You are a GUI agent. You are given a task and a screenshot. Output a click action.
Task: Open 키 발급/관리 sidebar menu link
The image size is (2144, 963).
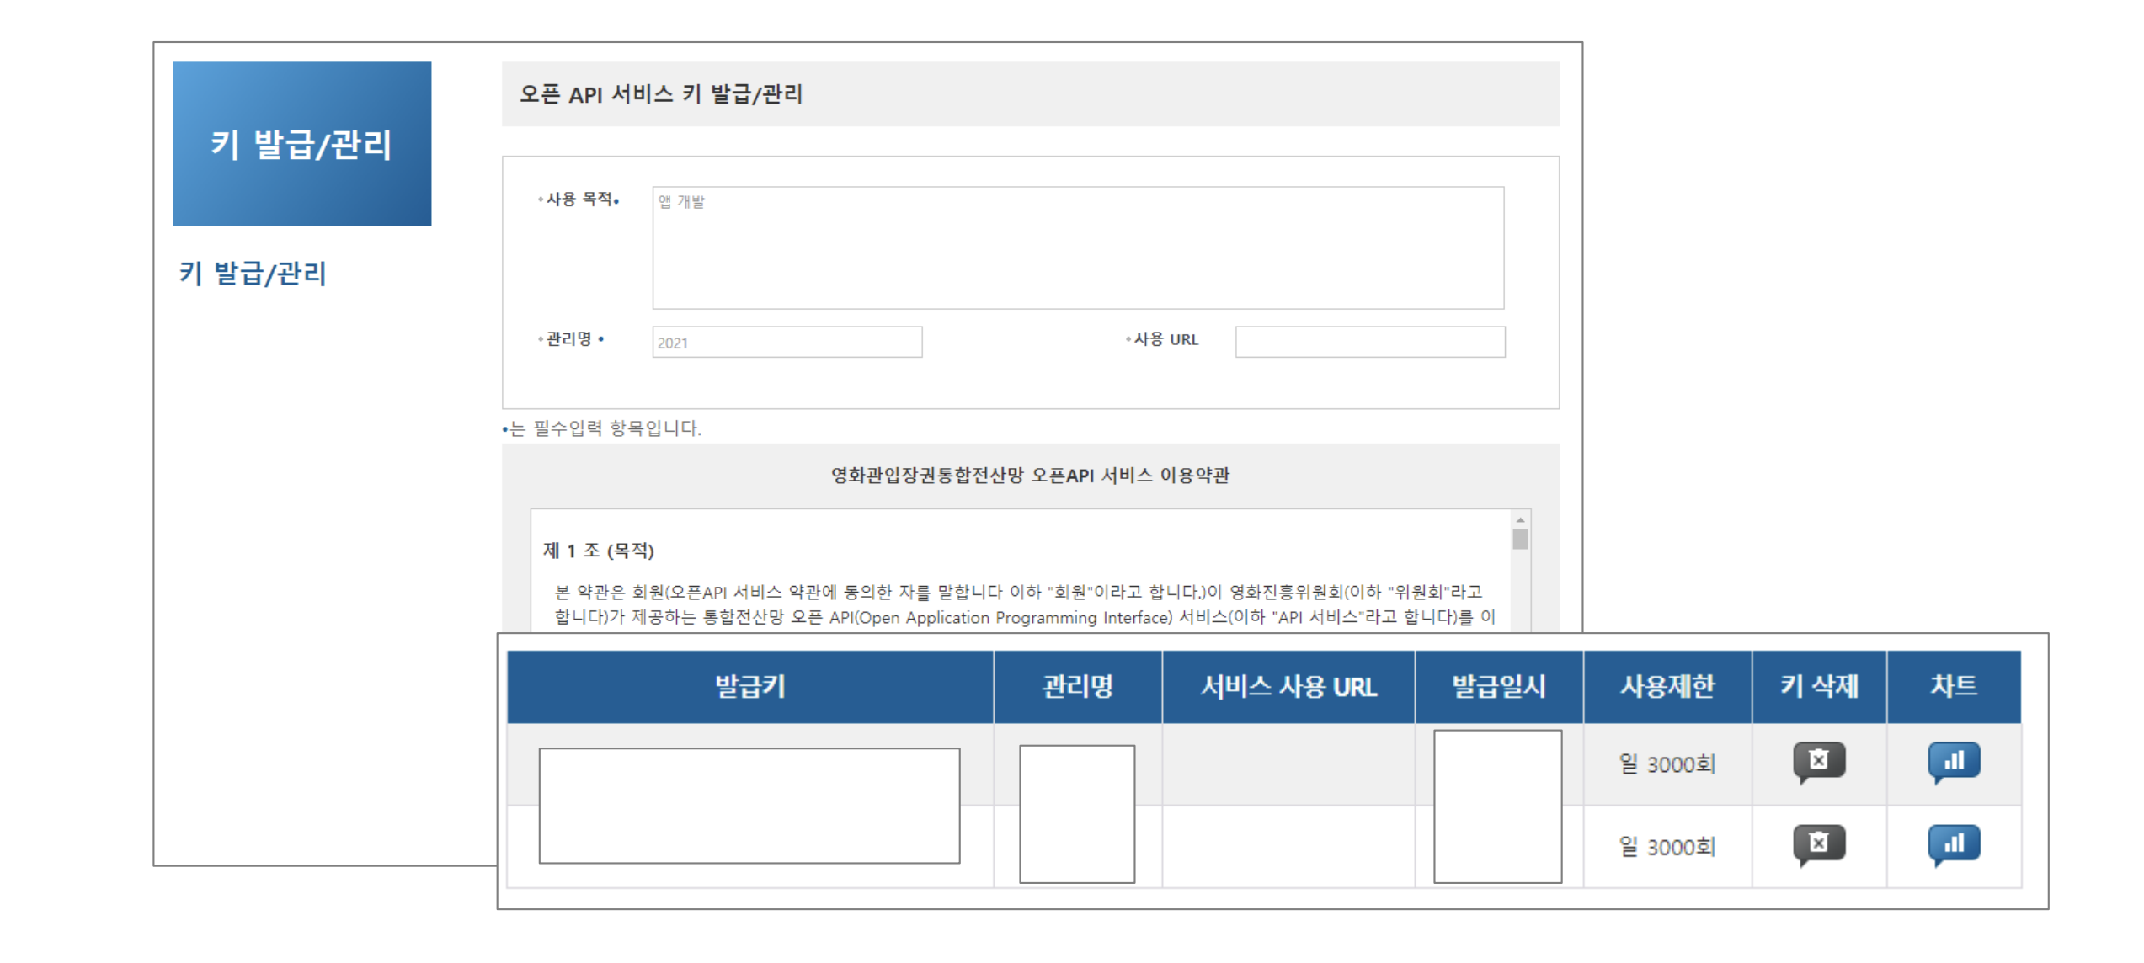click(x=253, y=273)
